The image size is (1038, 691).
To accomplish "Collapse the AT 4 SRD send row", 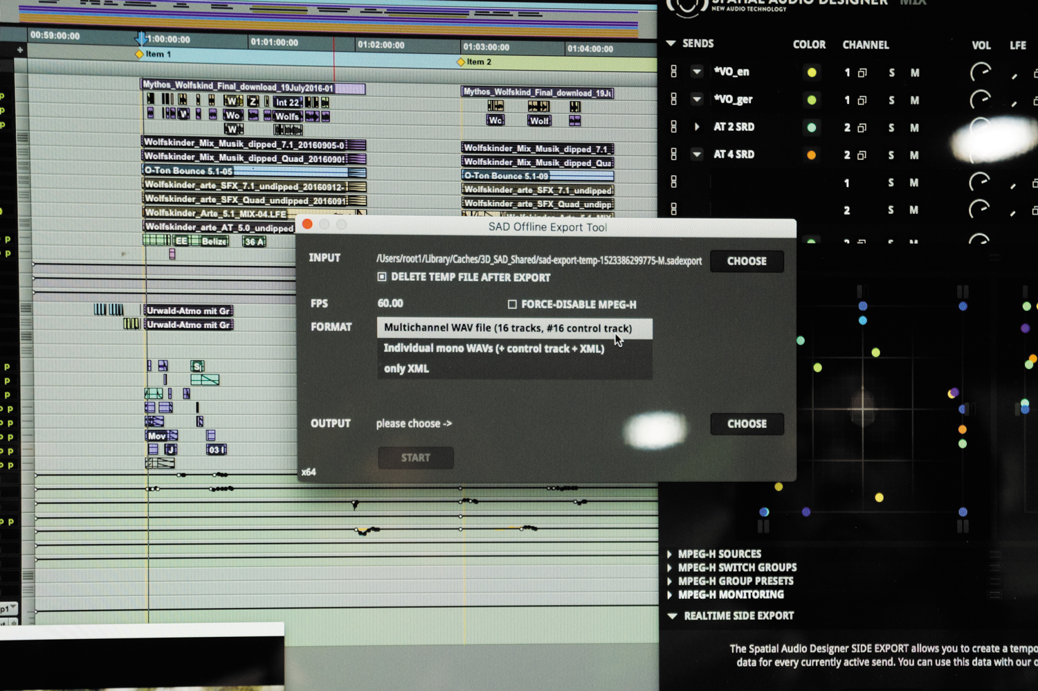I will point(697,154).
